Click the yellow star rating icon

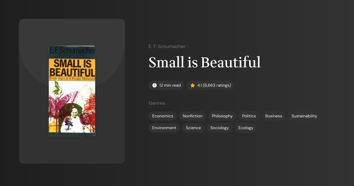(192, 85)
